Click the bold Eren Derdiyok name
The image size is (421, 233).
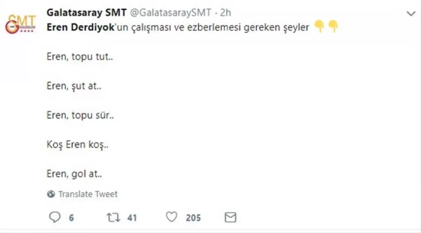pos(81,28)
